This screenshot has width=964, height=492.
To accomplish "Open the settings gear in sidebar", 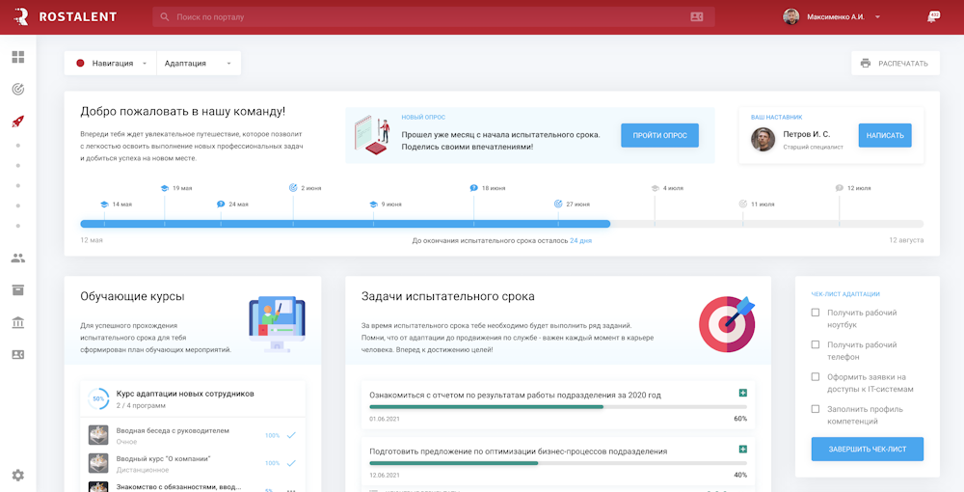I will click(17, 475).
